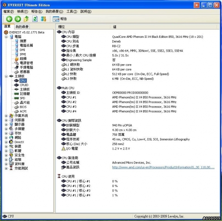The height and width of the screenshot is (221, 222).
Task: Click the CPUID chip icon in the tree
Action: pos(17,85)
